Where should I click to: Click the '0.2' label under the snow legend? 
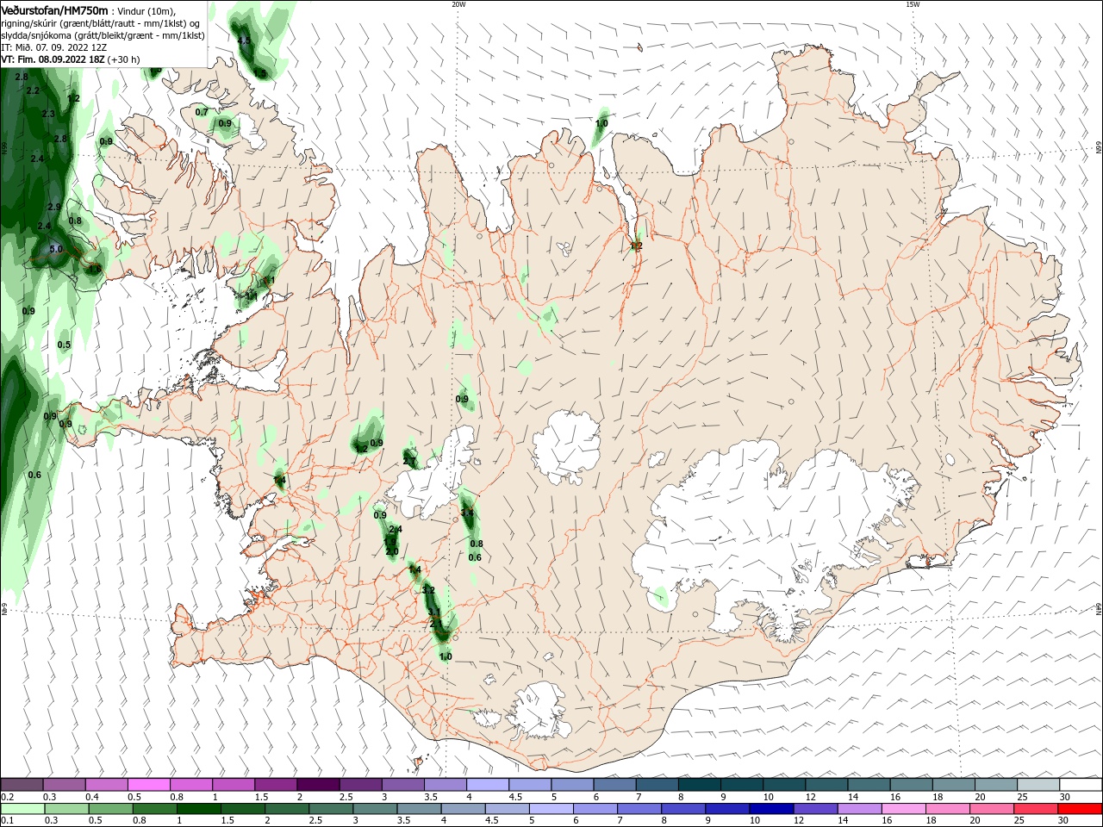pos(7,797)
